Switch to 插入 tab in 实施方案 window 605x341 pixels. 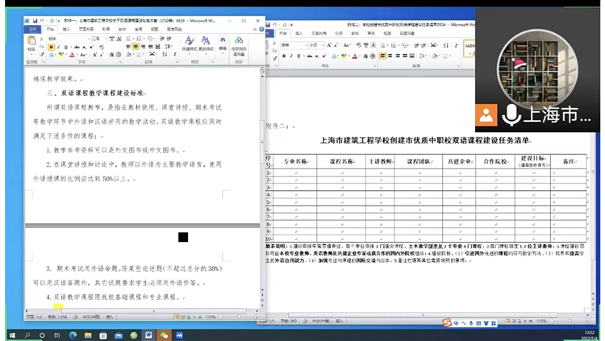[66, 29]
